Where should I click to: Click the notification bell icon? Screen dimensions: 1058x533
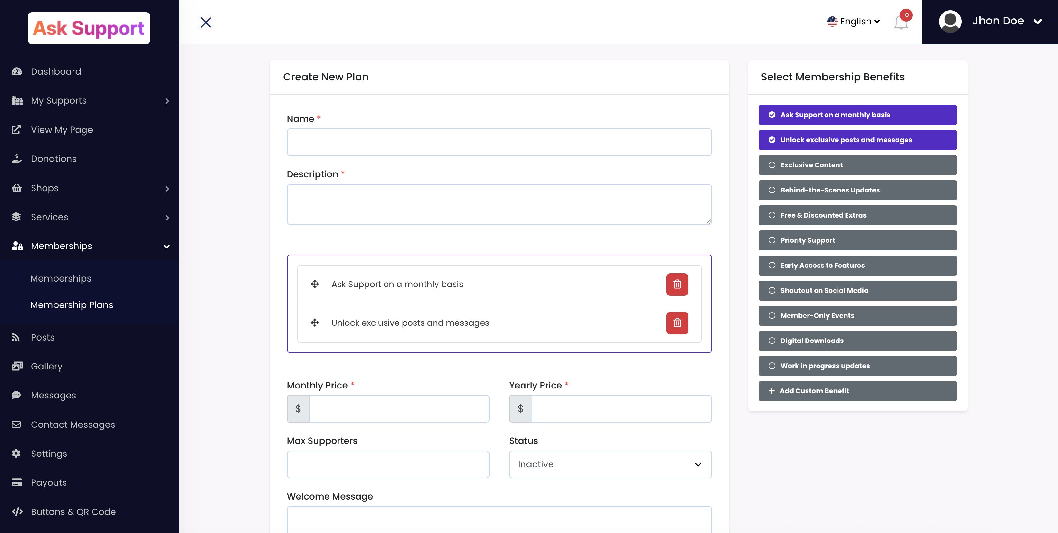(900, 22)
